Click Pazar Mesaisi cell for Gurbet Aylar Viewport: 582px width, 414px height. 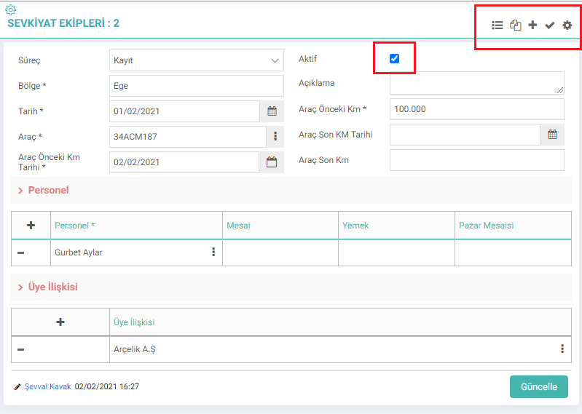pos(513,252)
